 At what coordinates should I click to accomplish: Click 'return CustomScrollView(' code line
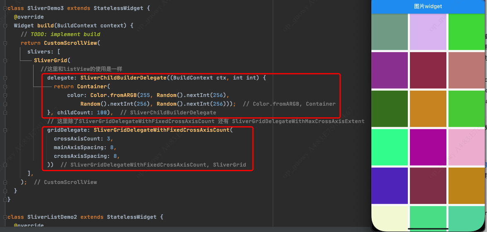click(x=61, y=43)
